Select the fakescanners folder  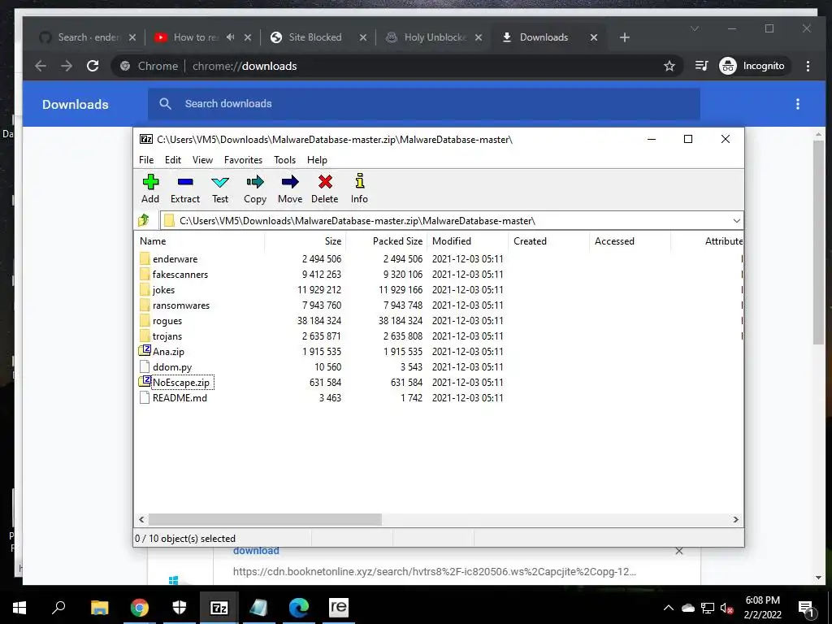180,275
